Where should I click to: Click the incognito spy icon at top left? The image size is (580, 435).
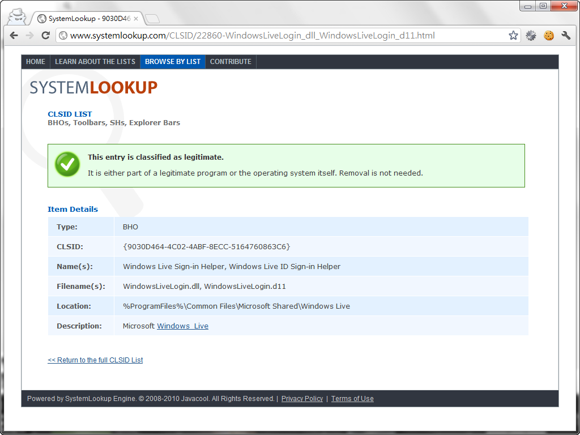(16, 16)
